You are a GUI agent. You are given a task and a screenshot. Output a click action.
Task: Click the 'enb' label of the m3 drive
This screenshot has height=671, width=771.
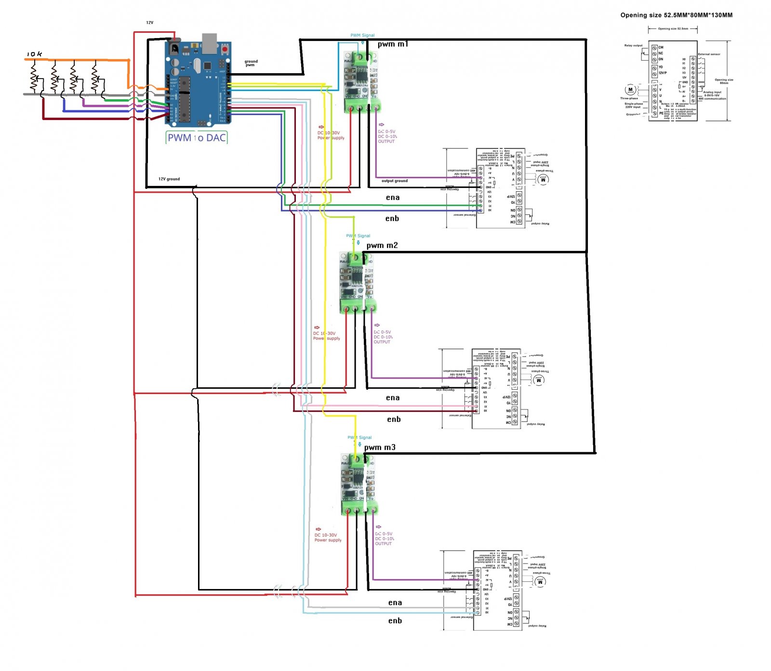(x=395, y=621)
